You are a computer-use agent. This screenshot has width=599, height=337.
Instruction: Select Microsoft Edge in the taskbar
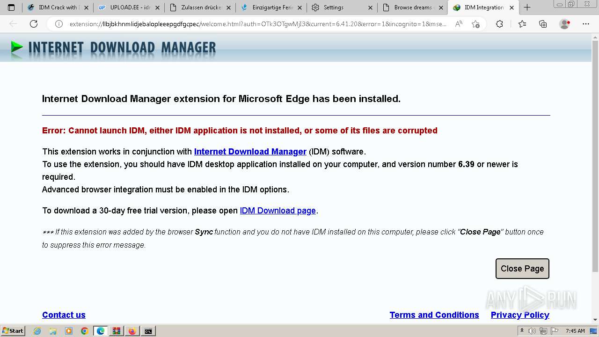(101, 331)
